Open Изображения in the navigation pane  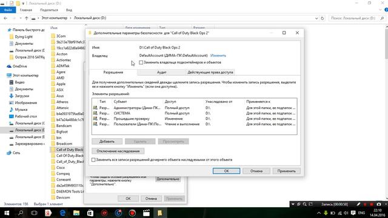click(x=23, y=102)
